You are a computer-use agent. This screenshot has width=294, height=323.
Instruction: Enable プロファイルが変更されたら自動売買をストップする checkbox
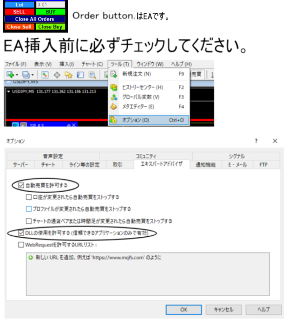click(x=29, y=209)
